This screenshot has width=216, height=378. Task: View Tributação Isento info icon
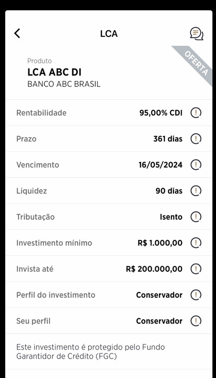[196, 217]
